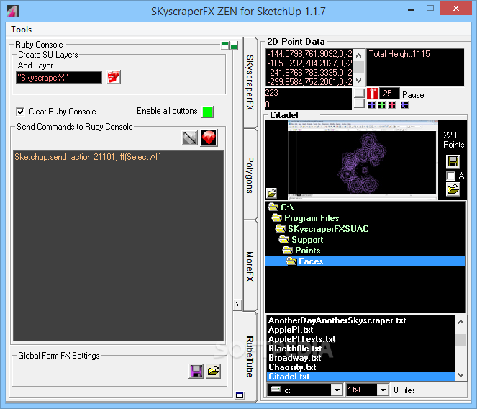Click the green Enable all buttons swatch
This screenshot has height=409, width=477.
click(x=208, y=112)
